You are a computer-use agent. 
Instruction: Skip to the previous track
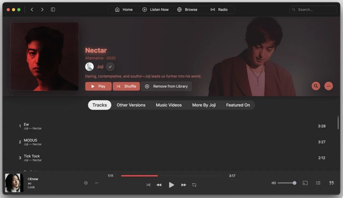[159, 185]
